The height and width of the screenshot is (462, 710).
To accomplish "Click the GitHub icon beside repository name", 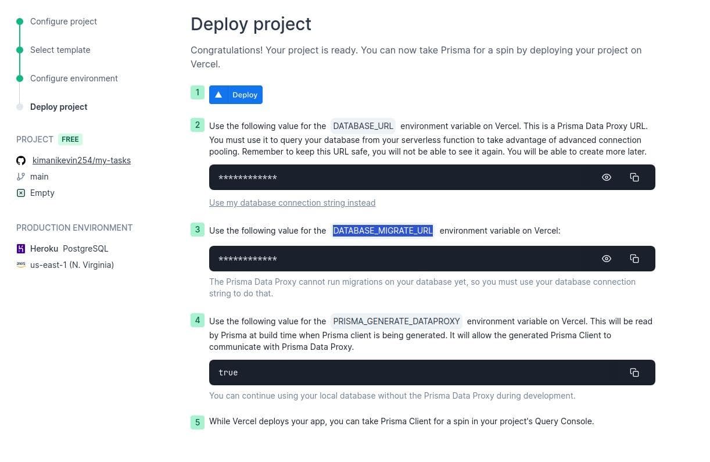I will tap(21, 160).
